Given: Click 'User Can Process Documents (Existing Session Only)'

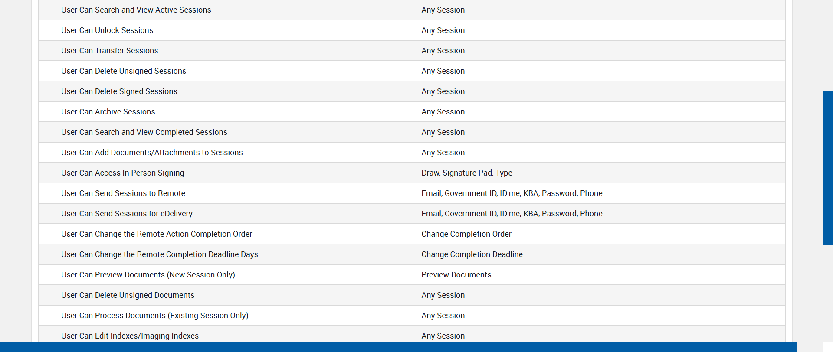Looking at the screenshot, I should [155, 316].
